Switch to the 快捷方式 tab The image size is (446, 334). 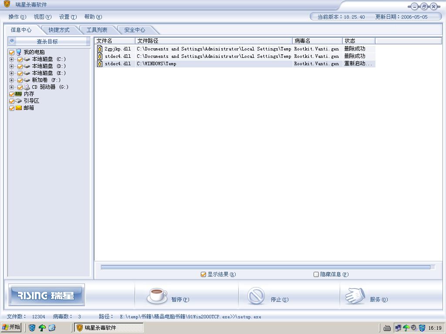tap(59, 30)
